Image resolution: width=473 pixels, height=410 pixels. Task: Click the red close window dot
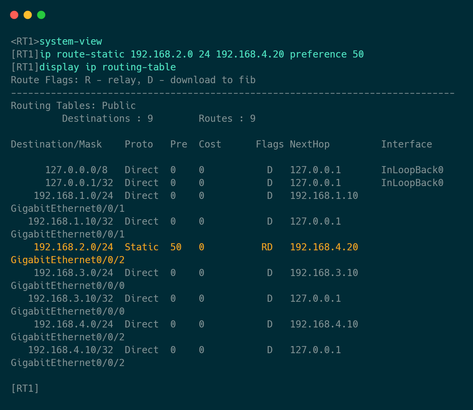point(14,15)
